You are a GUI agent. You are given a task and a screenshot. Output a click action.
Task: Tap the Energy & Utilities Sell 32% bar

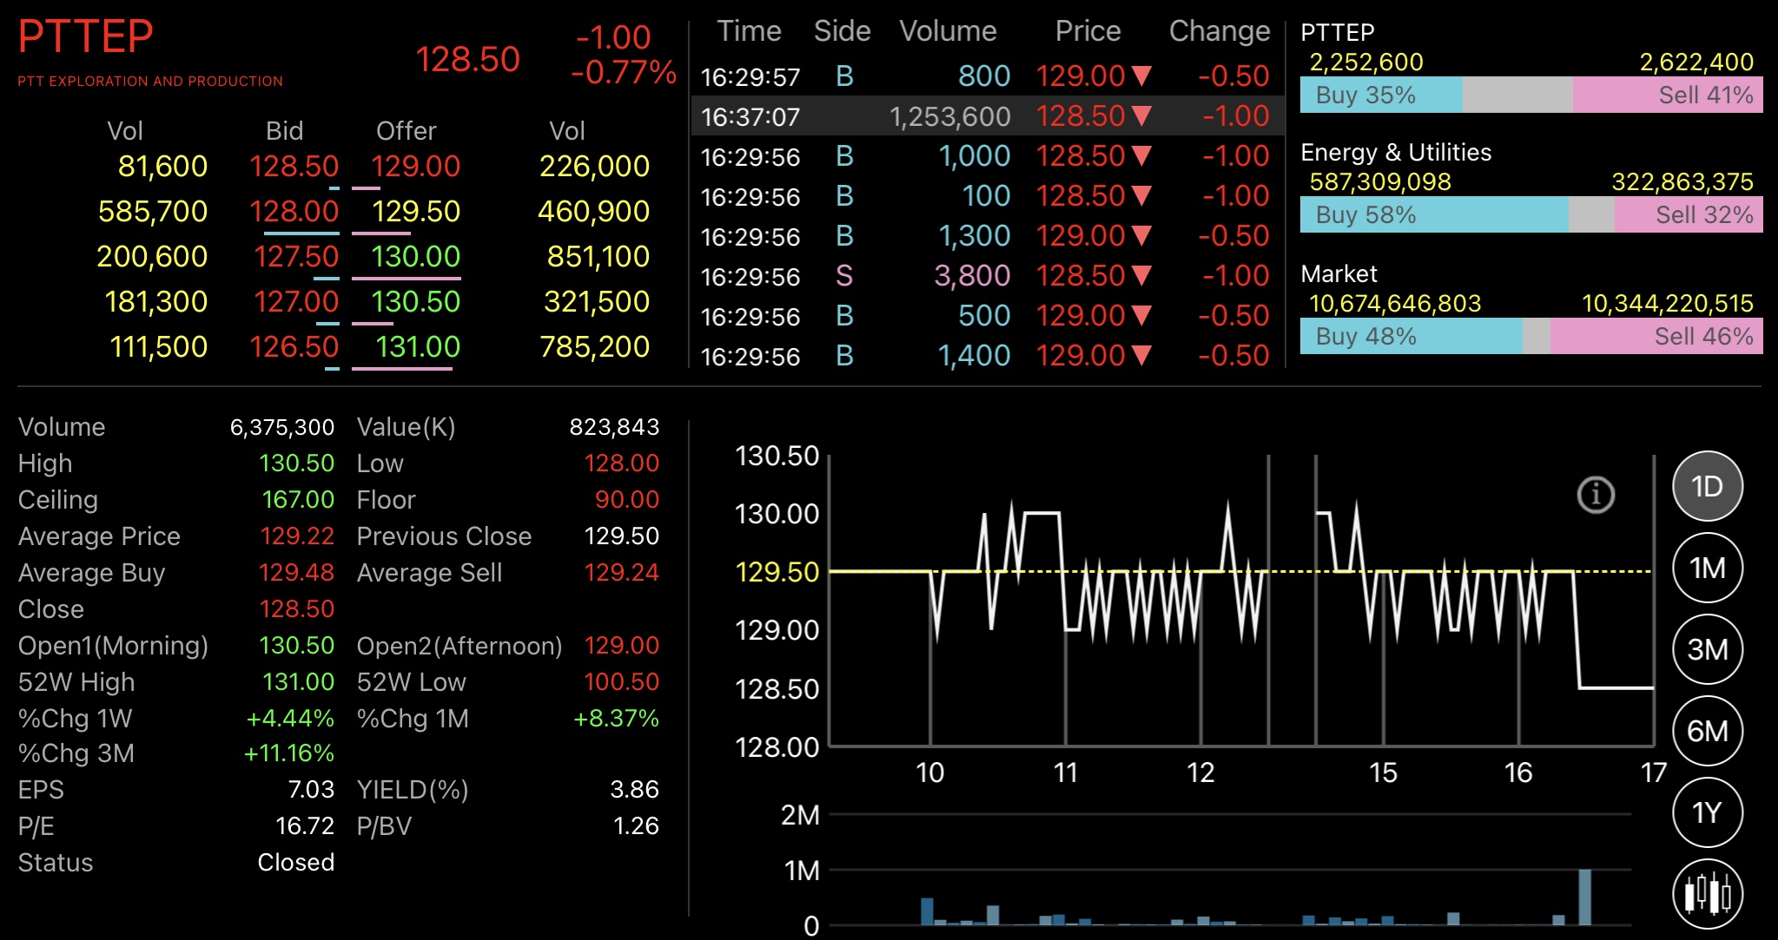[x=1689, y=214]
